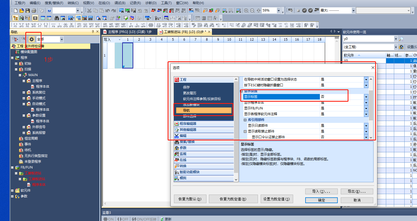The height and width of the screenshot is (221, 417).
Task: Toggle the Navigation window toolbar icon
Action: pyautogui.click(x=16, y=18)
